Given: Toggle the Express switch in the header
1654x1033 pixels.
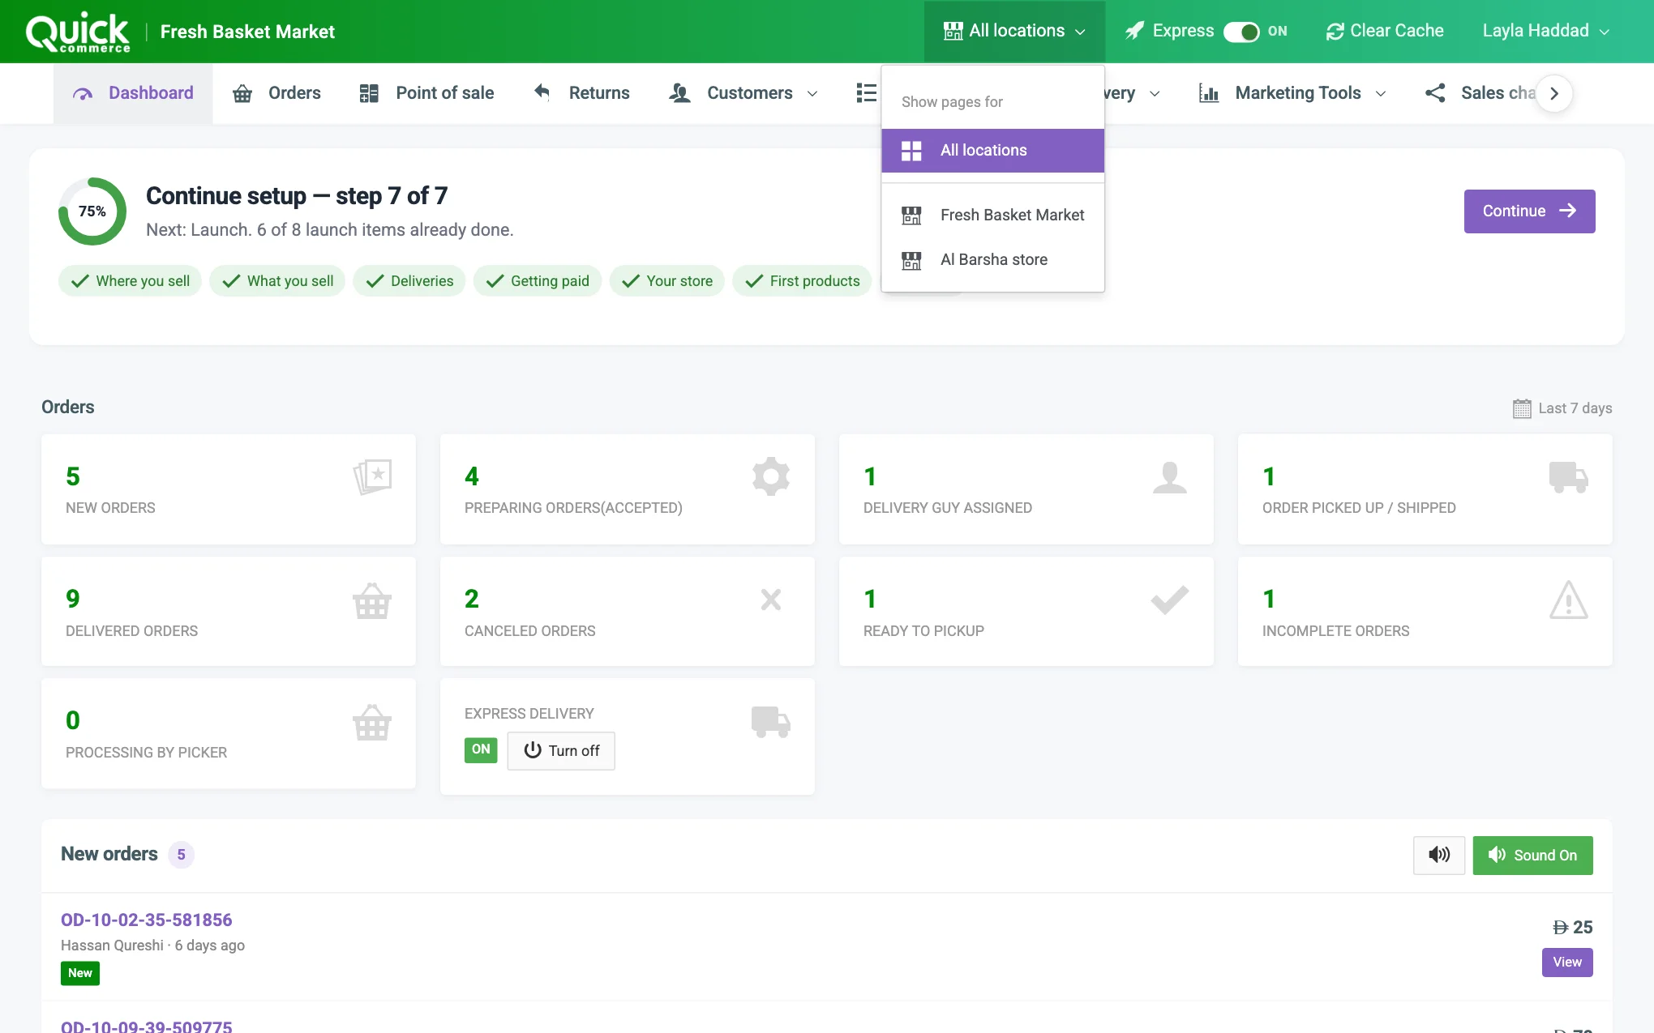Looking at the screenshot, I should point(1241,32).
